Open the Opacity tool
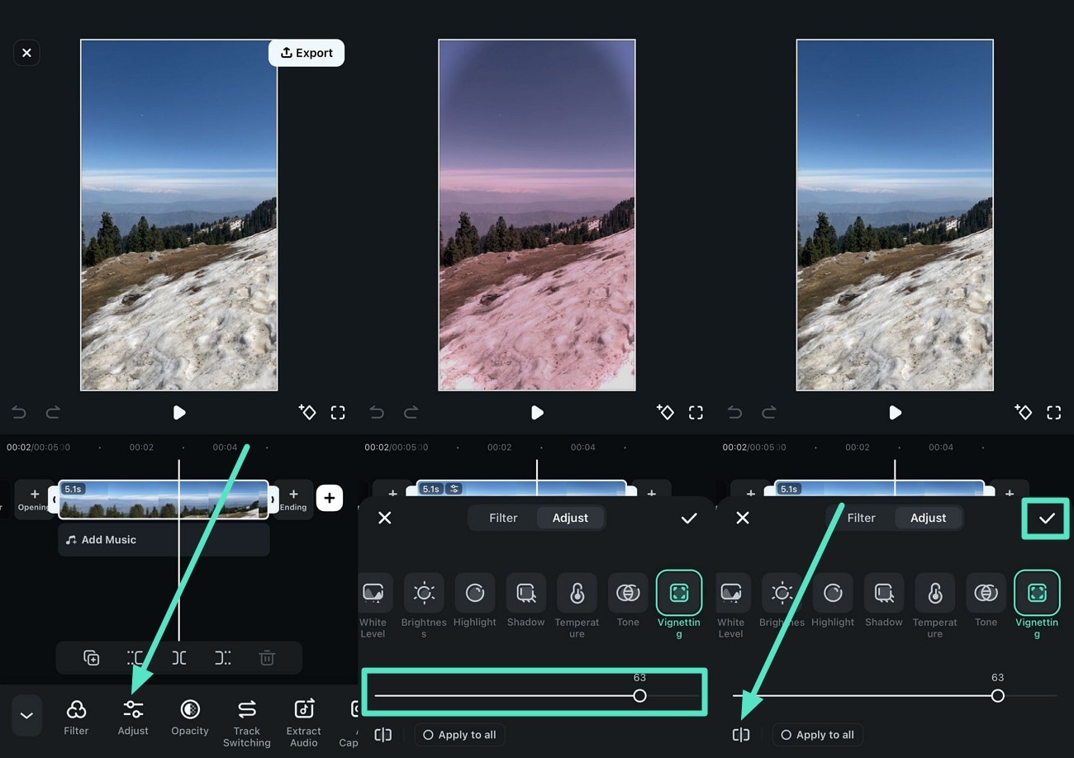Screen dimensions: 1074x758 190,717
